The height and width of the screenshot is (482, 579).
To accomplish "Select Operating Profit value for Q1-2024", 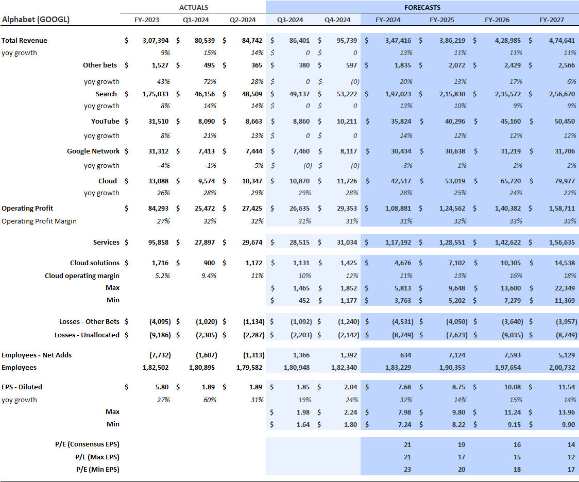I will 205,209.
